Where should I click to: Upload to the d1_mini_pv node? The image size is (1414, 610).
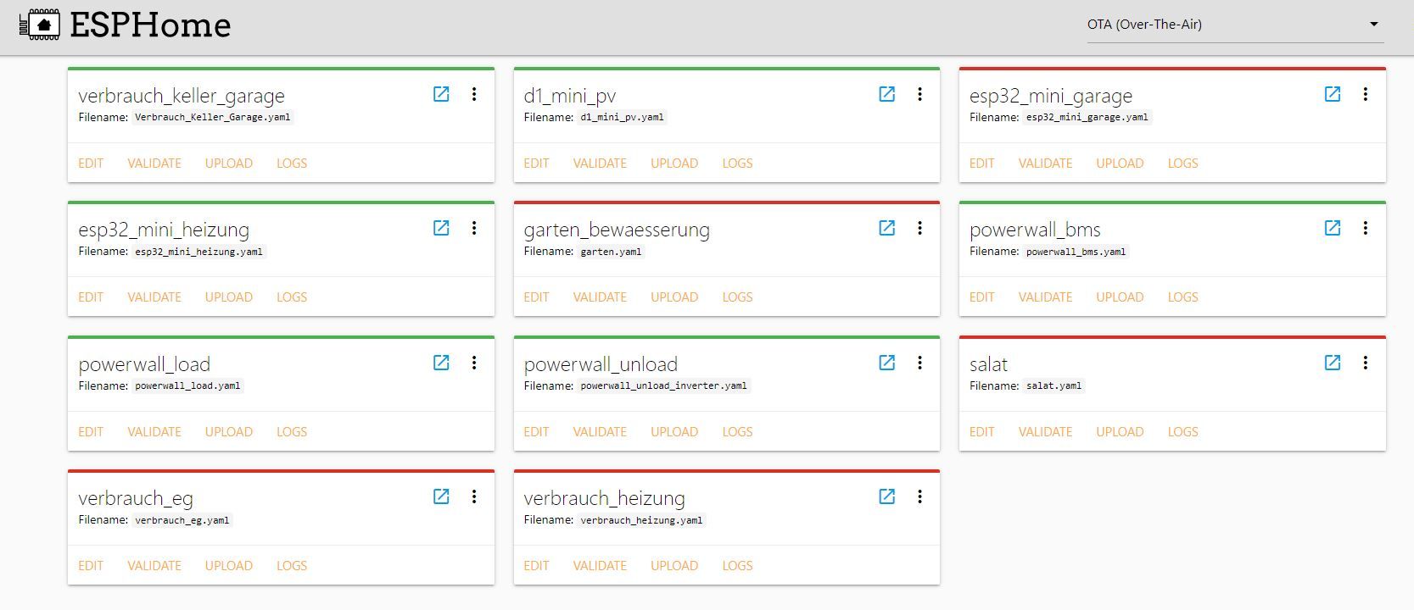pos(674,164)
